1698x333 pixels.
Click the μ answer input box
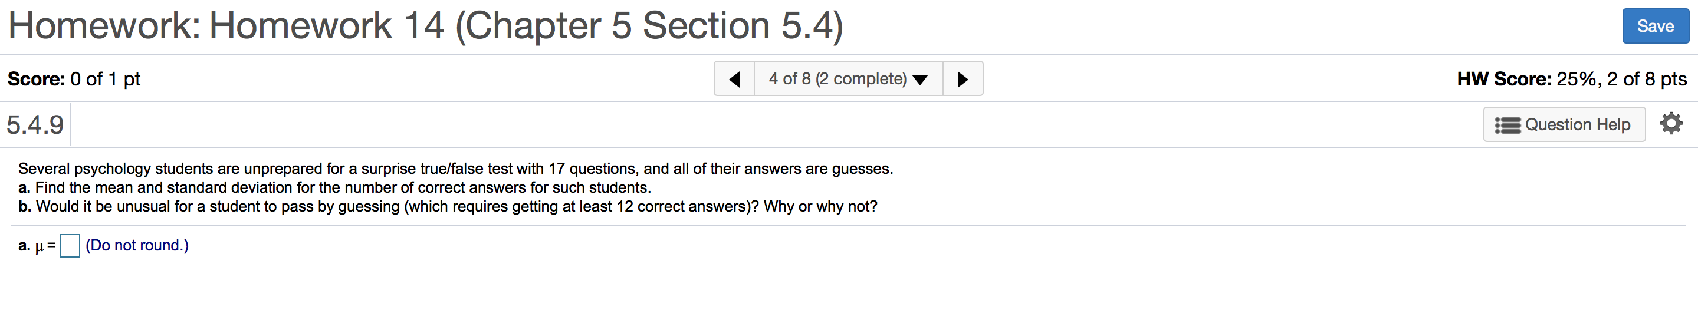70,245
